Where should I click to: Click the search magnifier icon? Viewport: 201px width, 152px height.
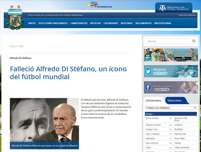point(194,41)
